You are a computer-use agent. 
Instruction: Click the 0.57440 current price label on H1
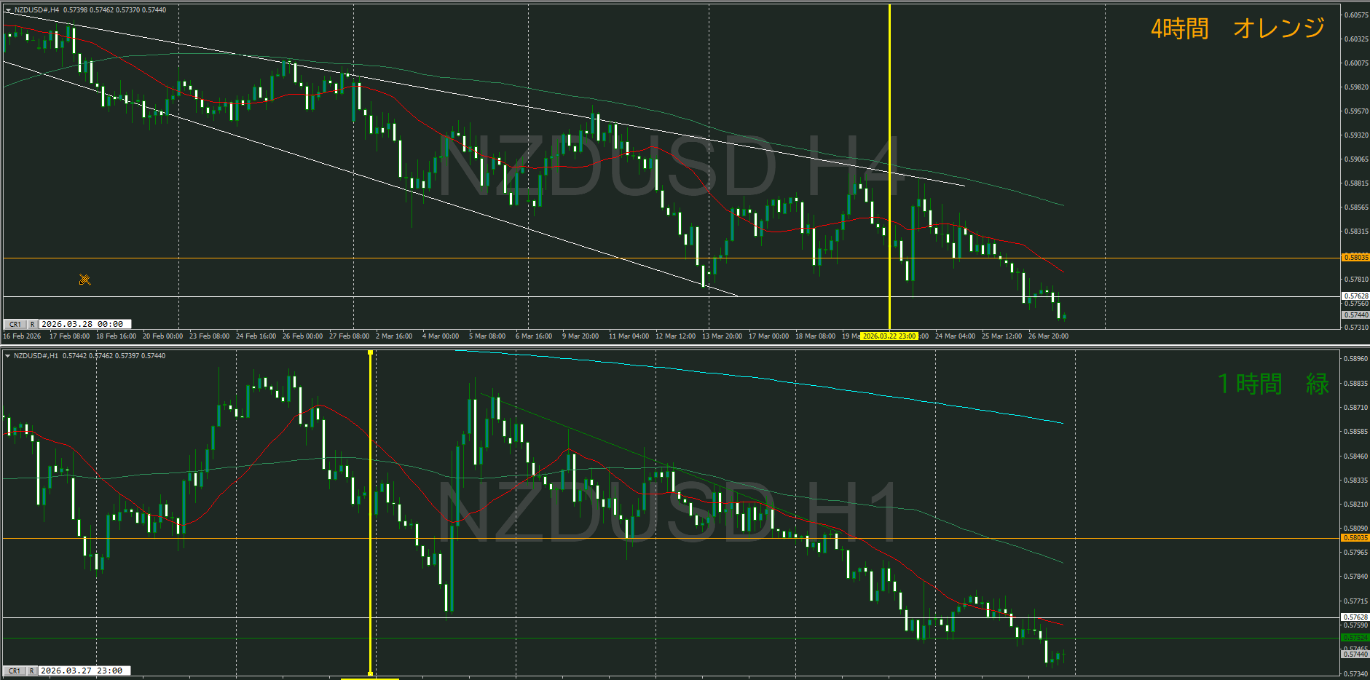click(1355, 655)
